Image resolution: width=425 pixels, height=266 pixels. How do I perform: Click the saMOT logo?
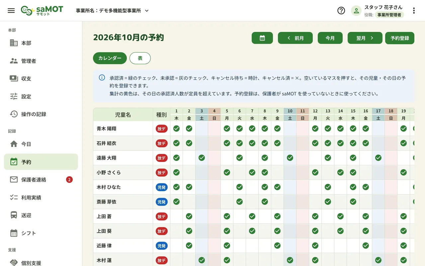pyautogui.click(x=42, y=11)
